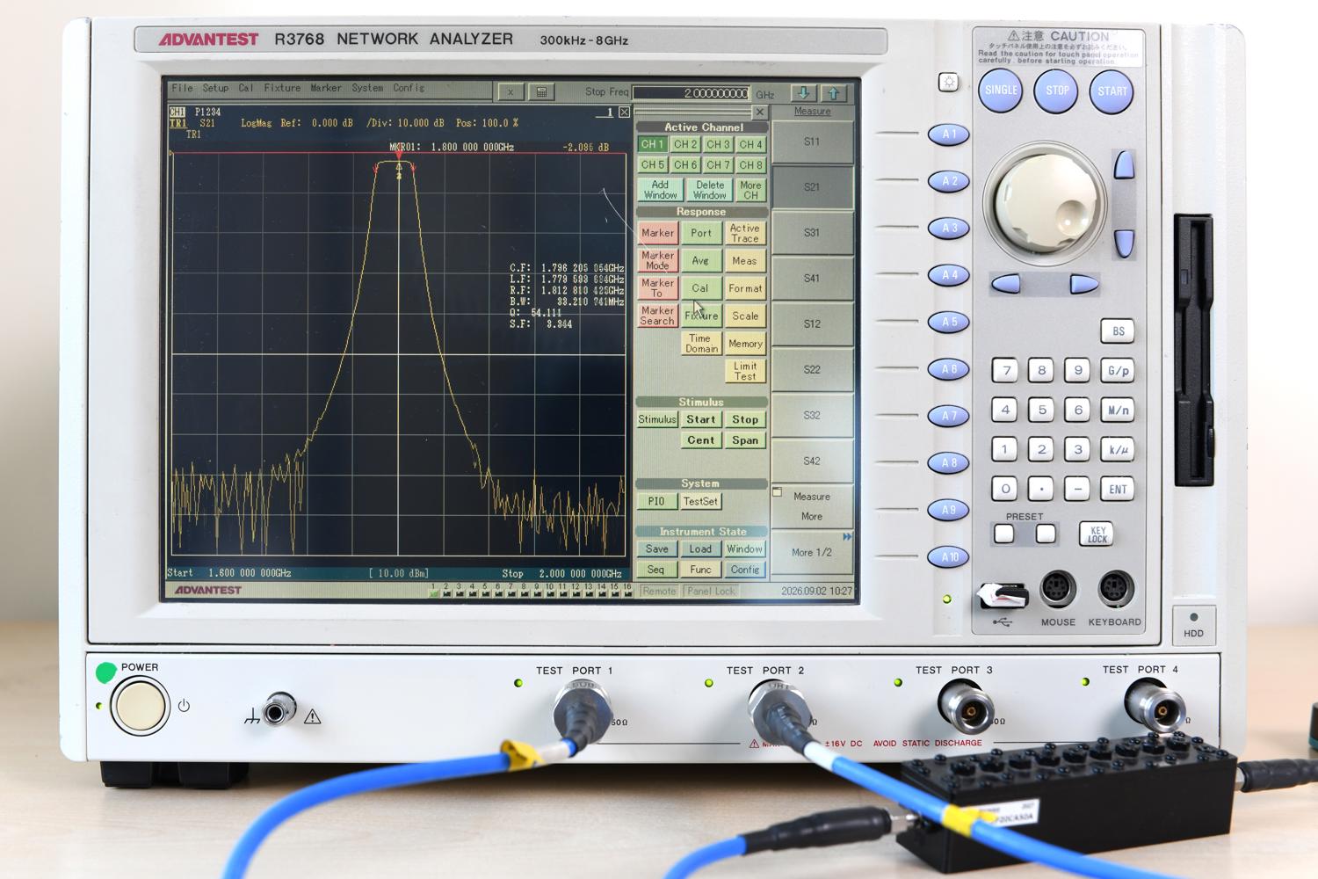Image resolution: width=1318 pixels, height=879 pixels.
Task: Click the number 3 key on keypad
Action: click(1077, 449)
